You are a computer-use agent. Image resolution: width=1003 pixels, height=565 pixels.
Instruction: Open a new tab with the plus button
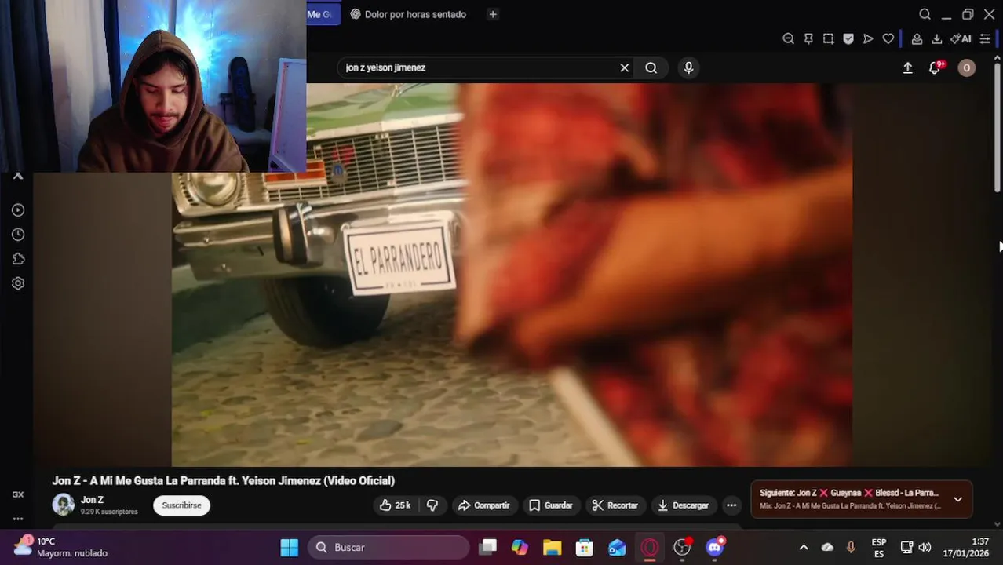493,14
